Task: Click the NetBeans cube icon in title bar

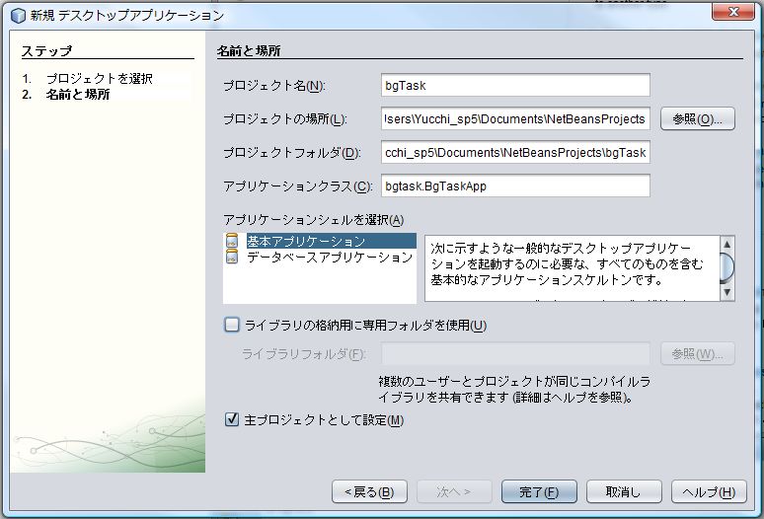Action: (x=17, y=16)
